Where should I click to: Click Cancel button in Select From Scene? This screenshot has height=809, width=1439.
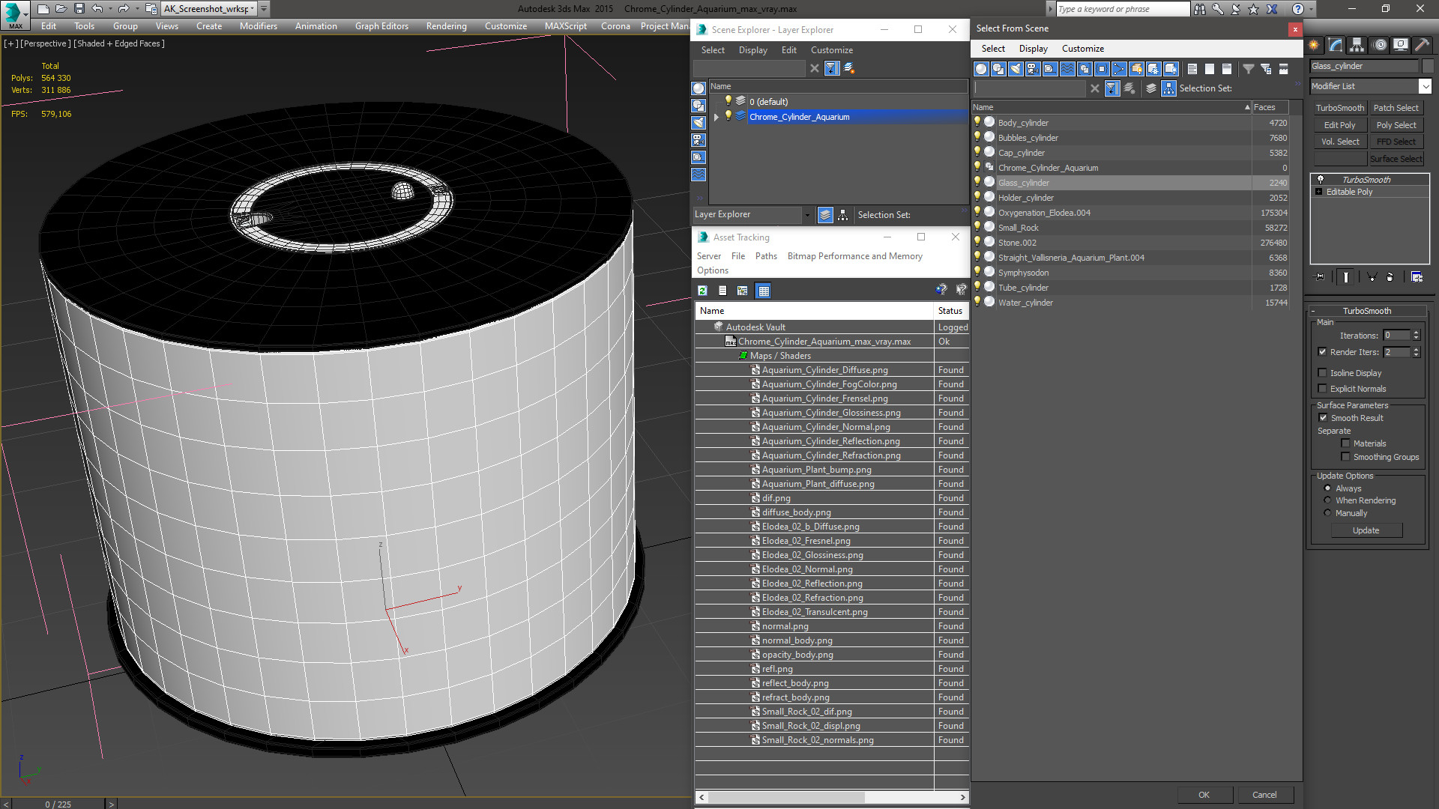pyautogui.click(x=1264, y=795)
